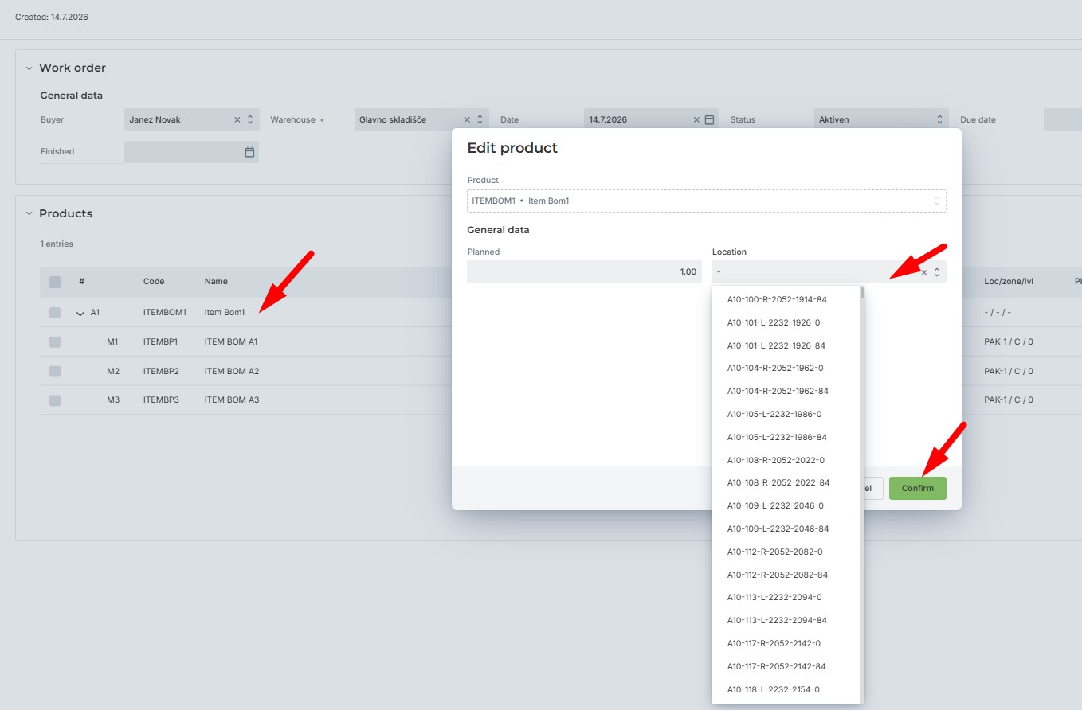The width and height of the screenshot is (1082, 710).
Task: Check the A1 ITEMBOM1 row checkbox
Action: click(x=55, y=313)
